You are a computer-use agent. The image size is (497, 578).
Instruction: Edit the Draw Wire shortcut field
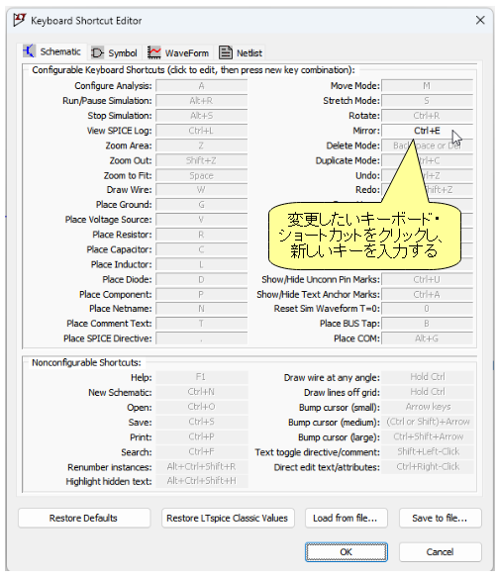[201, 190]
